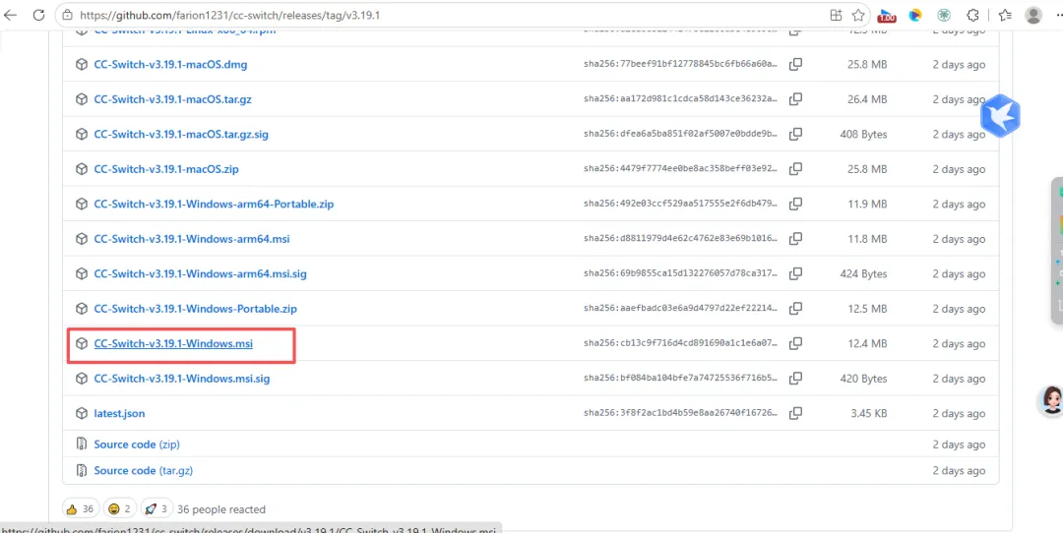Click the '3.45 KB' size of latest.json

[x=867, y=413]
